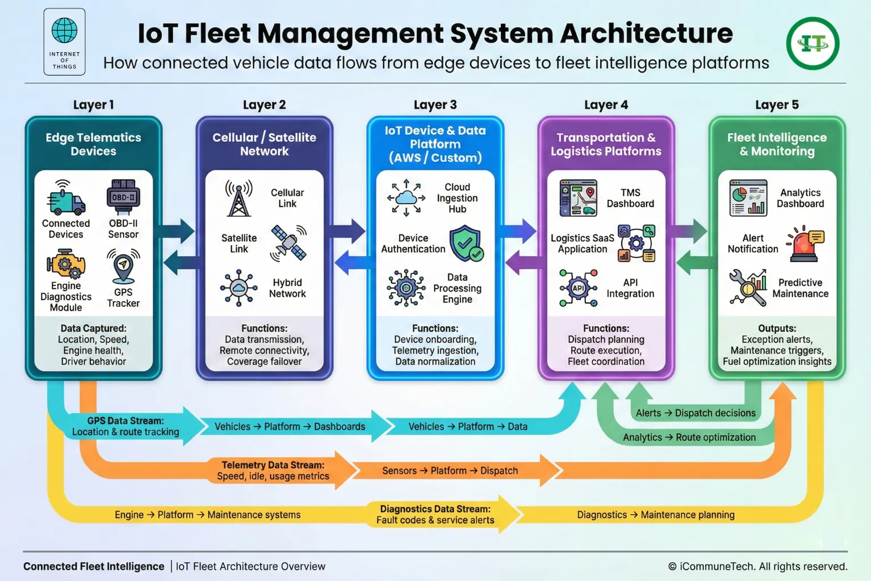Select the Edge Telematics Devices panel title

click(94, 144)
